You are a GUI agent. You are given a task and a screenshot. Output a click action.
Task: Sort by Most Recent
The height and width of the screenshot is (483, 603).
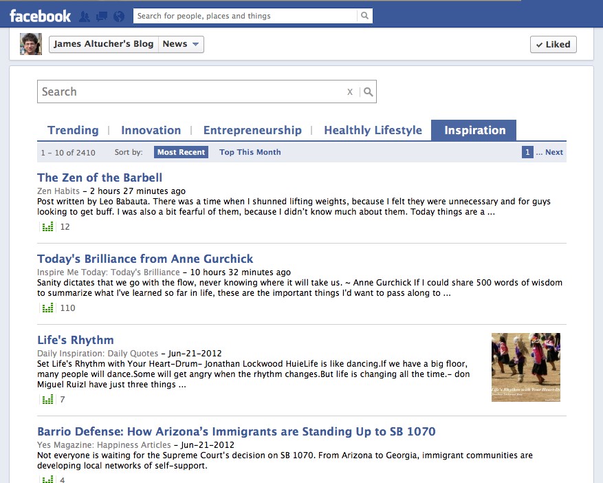click(x=181, y=152)
